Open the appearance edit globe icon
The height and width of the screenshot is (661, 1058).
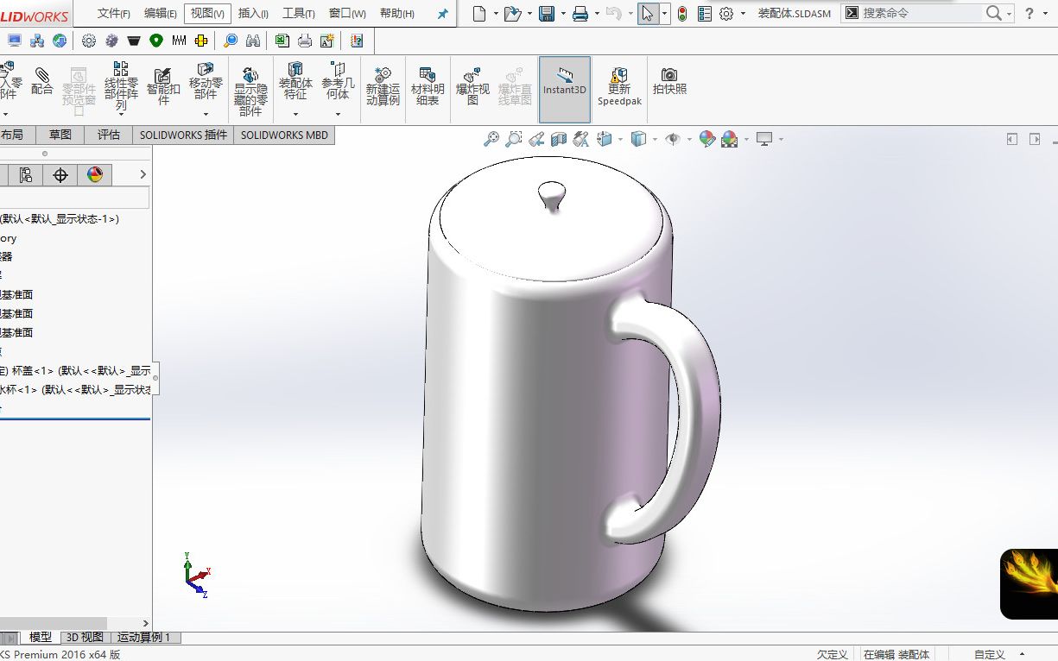pos(708,139)
